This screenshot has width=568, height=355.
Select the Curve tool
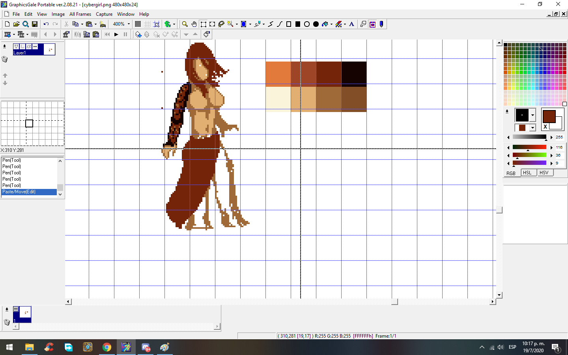280,24
